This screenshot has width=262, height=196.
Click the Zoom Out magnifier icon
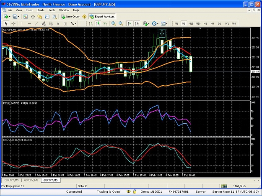pos(121,23)
